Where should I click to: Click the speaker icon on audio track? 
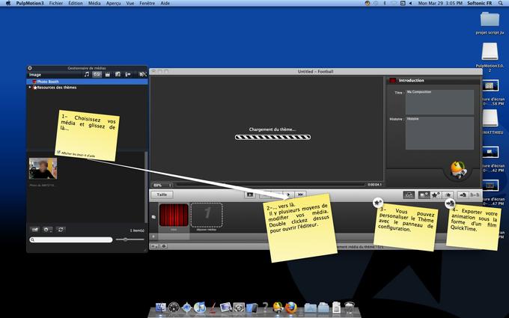pyautogui.click(x=154, y=236)
